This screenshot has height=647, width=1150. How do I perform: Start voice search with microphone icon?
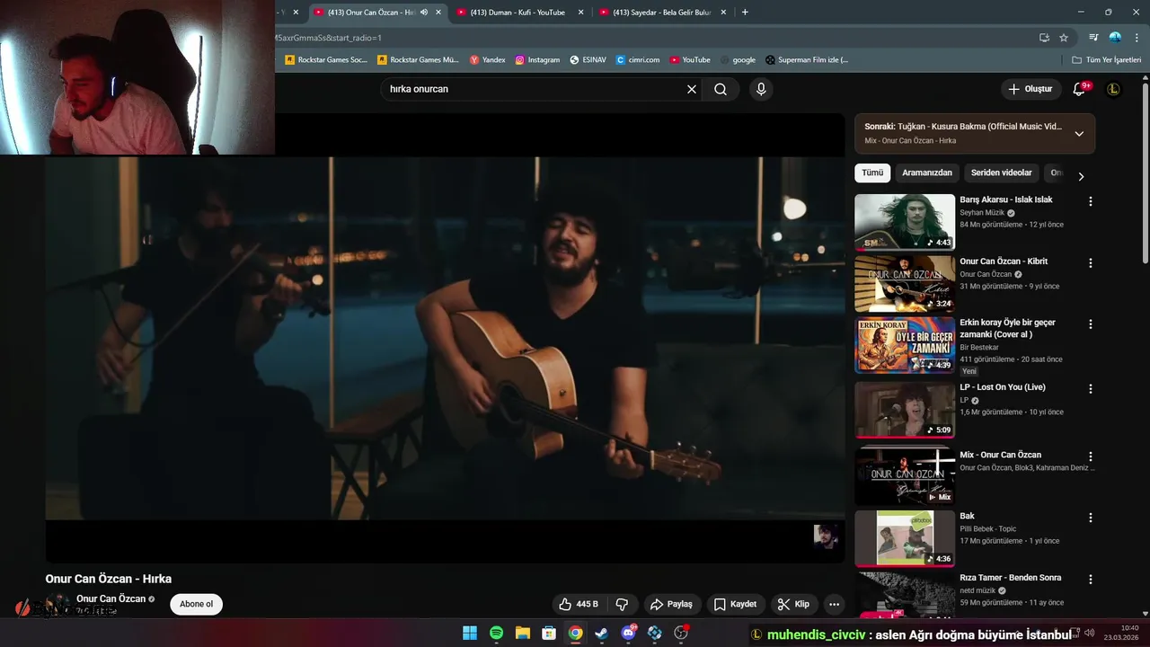761,89
